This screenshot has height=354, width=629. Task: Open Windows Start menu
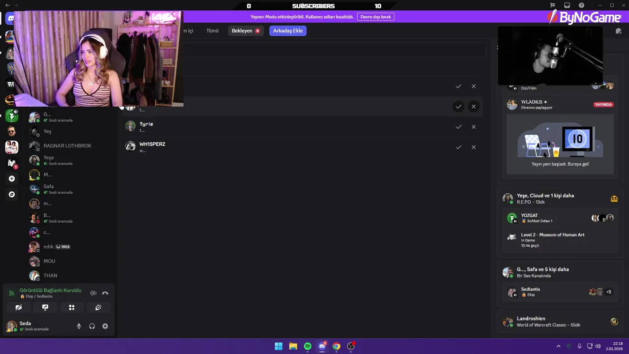click(279, 346)
